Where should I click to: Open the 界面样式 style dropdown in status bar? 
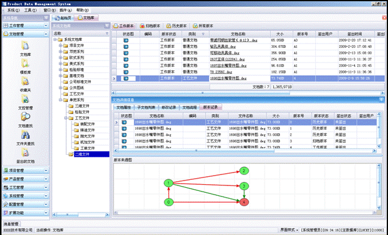[x=289, y=230]
